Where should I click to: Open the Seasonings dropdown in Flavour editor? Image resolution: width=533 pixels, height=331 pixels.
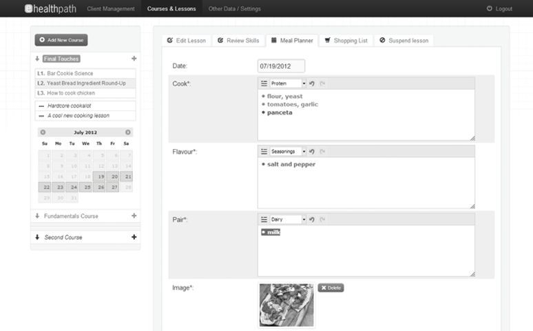(x=287, y=151)
